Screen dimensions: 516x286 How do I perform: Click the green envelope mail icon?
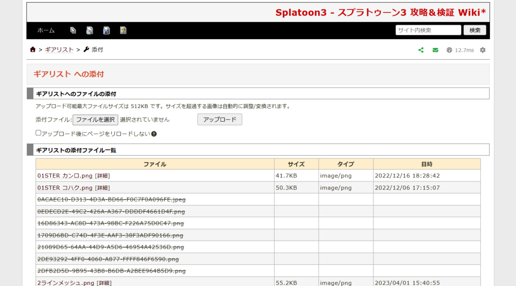(x=435, y=50)
